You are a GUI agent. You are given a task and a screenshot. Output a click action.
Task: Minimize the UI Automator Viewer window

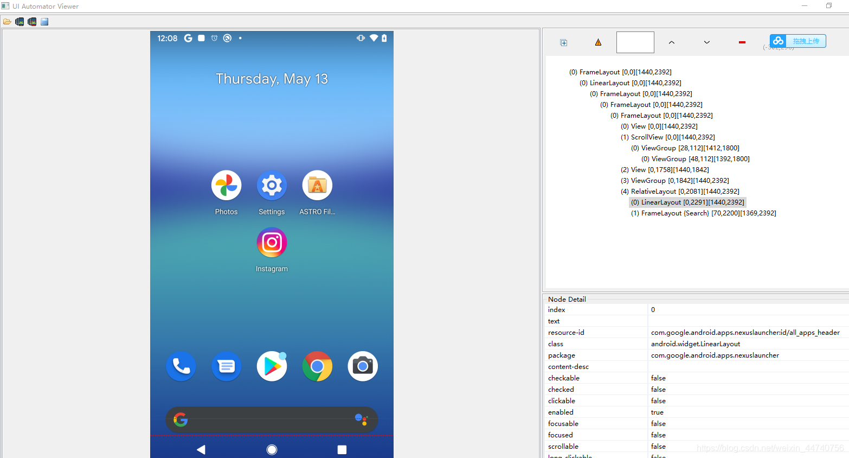pyautogui.click(x=805, y=6)
